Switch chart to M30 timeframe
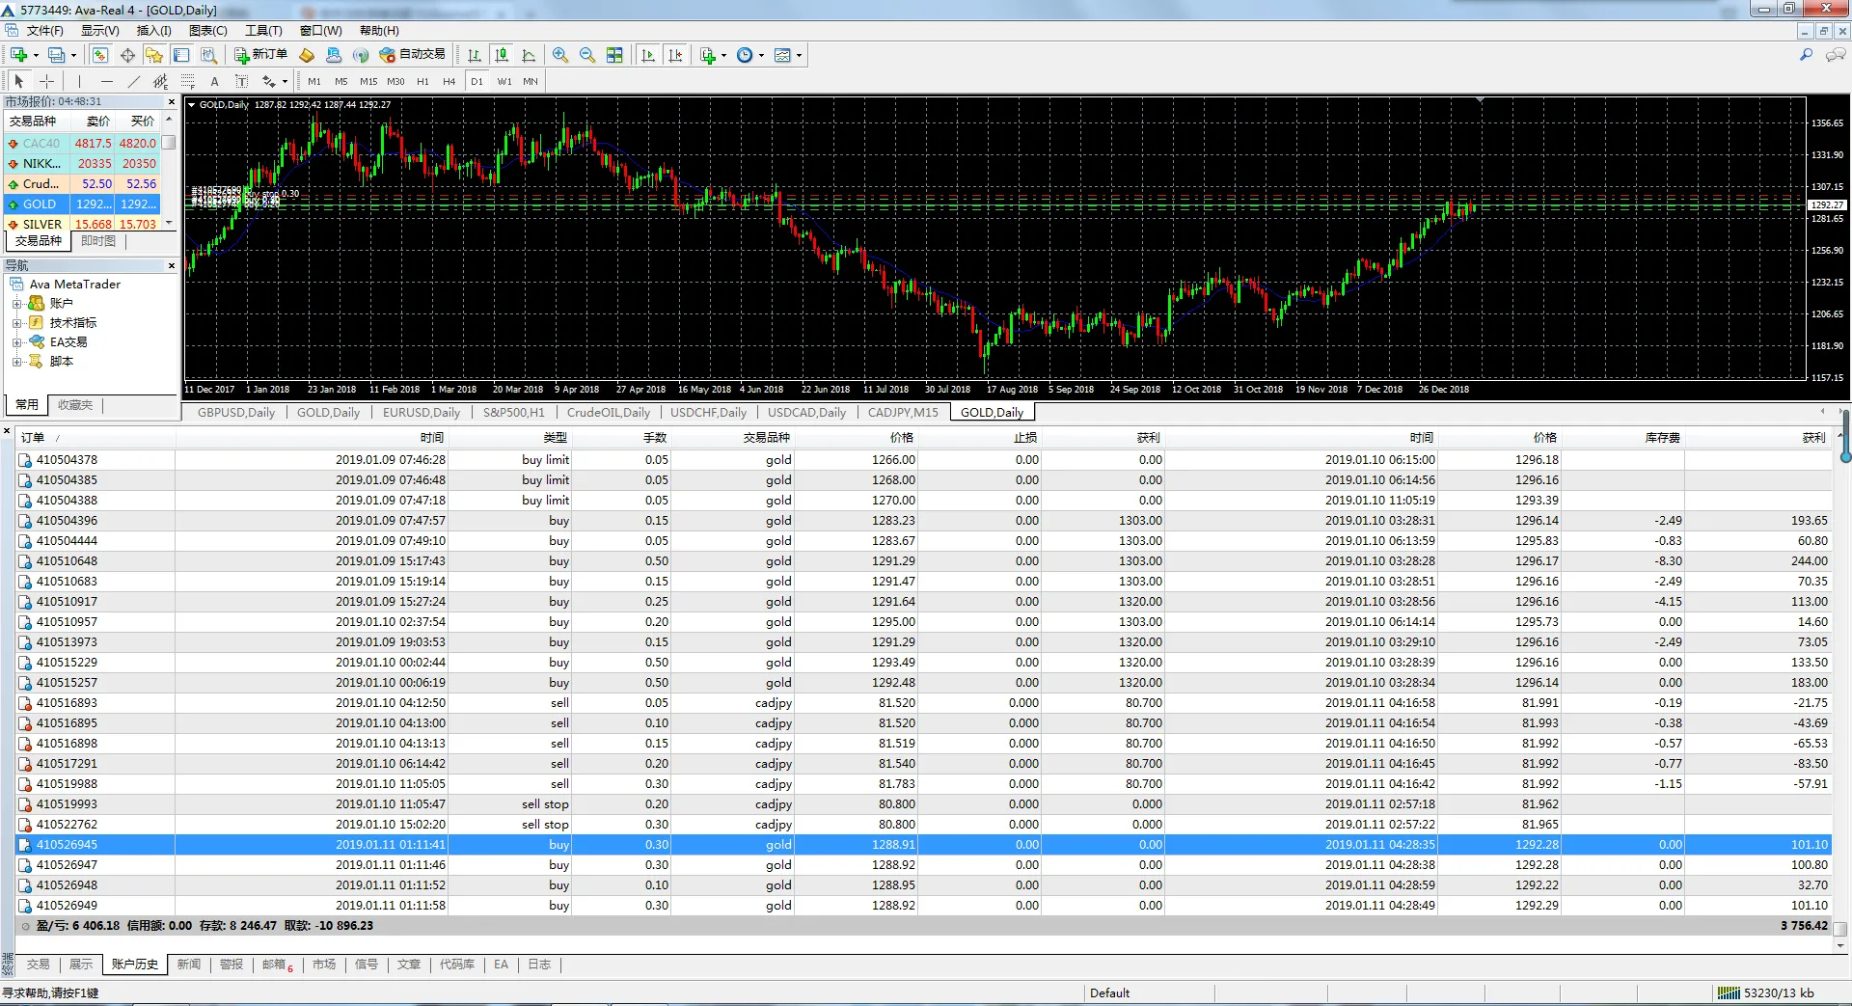Viewport: 1852px width, 1006px height. click(x=395, y=81)
